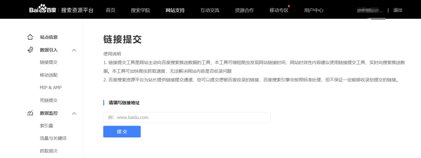The image size is (421, 158).
Task: Open 流量与关键词 in the sidebar
Action: (53, 138)
